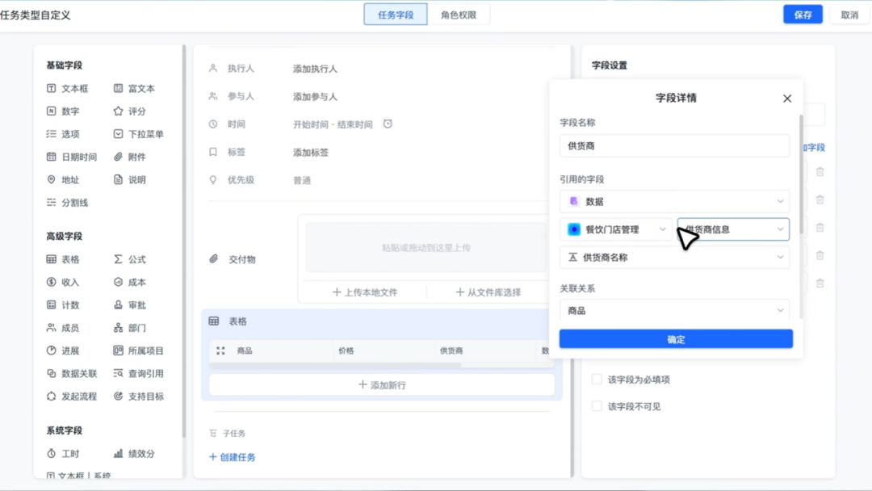Open the 供货商信息 table dropdown

(x=733, y=229)
